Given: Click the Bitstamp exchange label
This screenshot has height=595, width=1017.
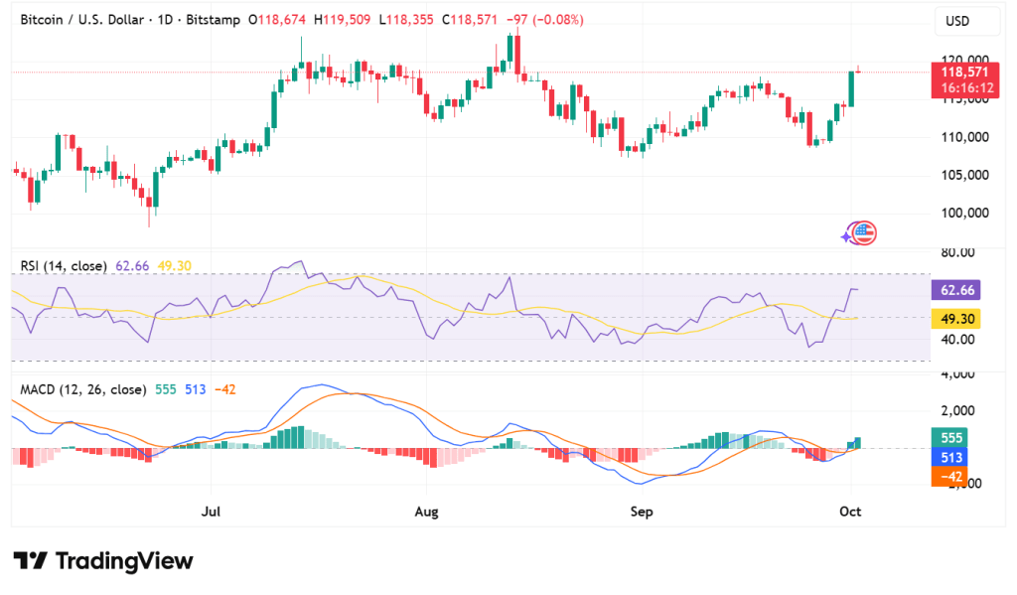Looking at the screenshot, I should tap(213, 20).
